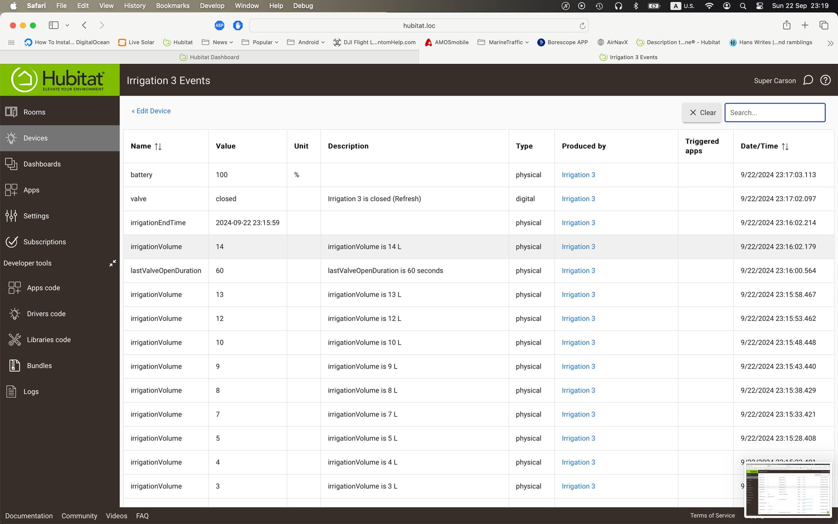Open a new tab with plus icon
This screenshot has height=524, width=838.
[x=805, y=25]
